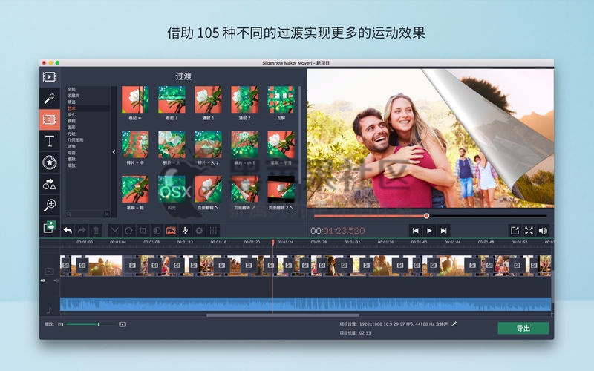Select the 全部 category in list

click(x=71, y=89)
